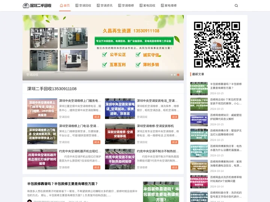Click sidebar thumbnail for 壁挂炉无法打火
Screen dimensions: 270x202
click(x=199, y=135)
